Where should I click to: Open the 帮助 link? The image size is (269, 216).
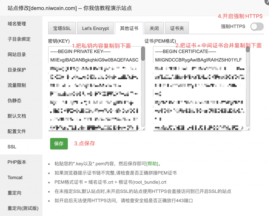[153, 164]
